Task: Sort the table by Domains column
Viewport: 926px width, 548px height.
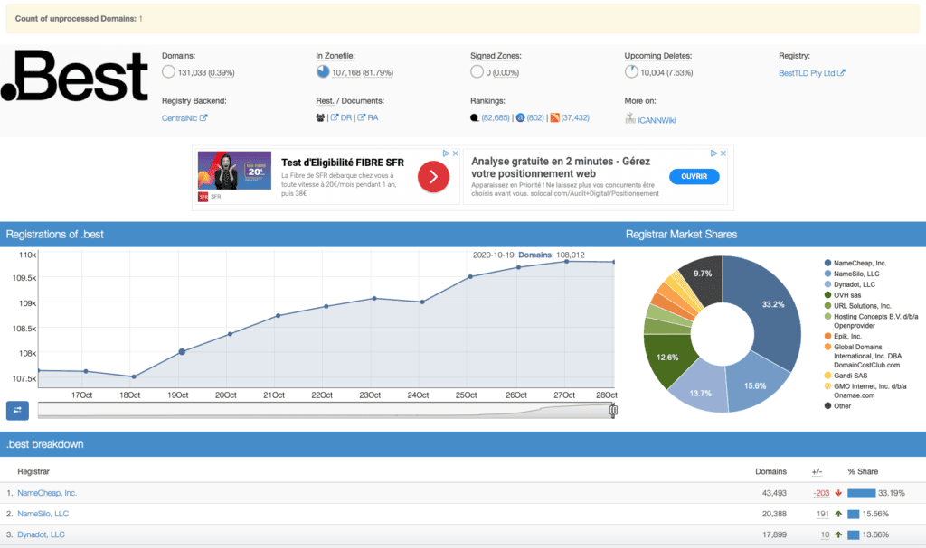Action: [770, 471]
